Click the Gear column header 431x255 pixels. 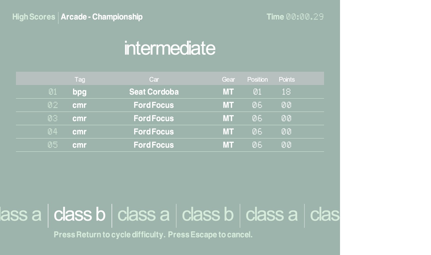[x=228, y=79]
